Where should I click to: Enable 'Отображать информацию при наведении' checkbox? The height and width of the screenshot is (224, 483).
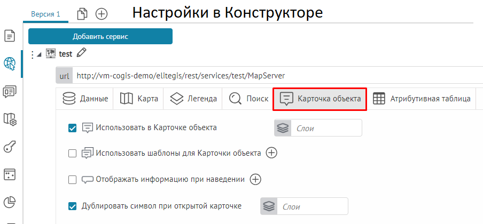pyautogui.click(x=73, y=180)
